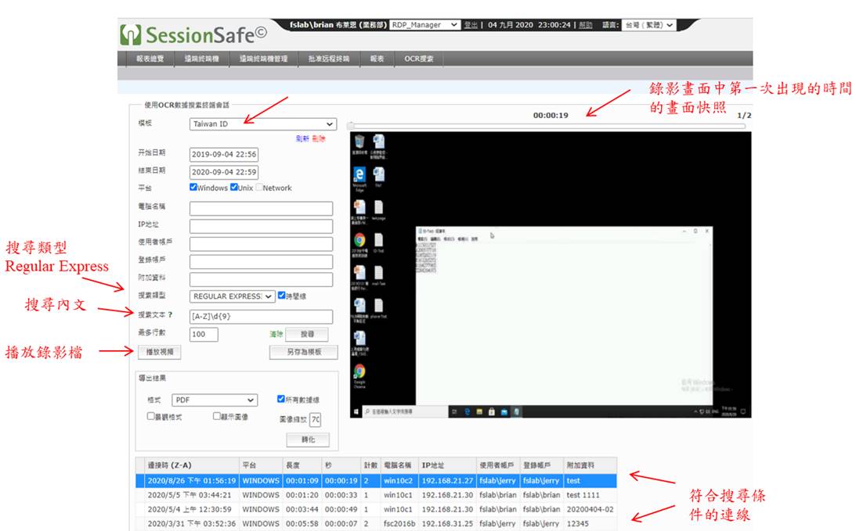The width and height of the screenshot is (856, 531).
Task: Click the Recycle Bin icon in recording
Action: pos(359,142)
